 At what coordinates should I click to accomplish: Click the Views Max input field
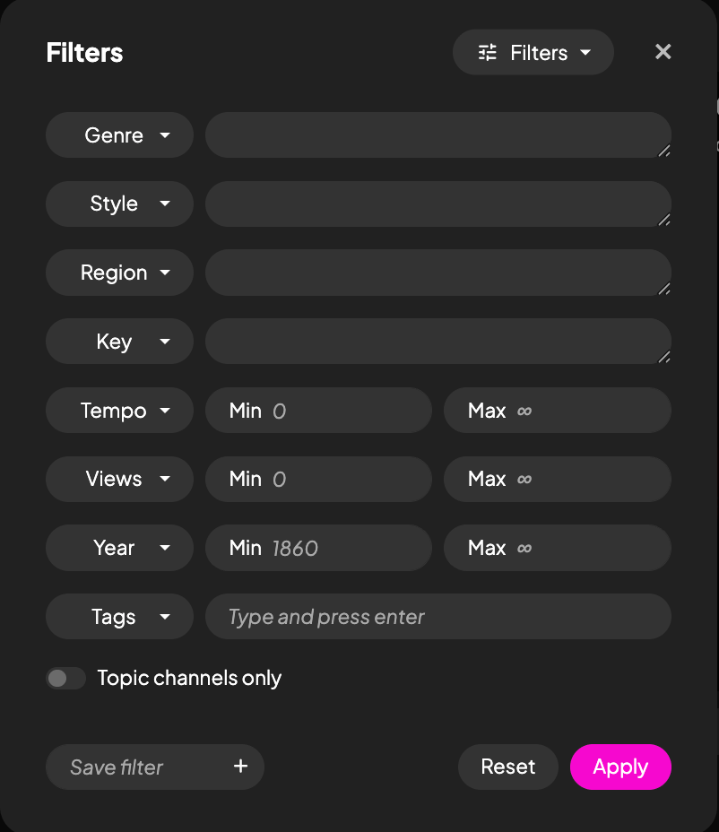pyautogui.click(x=583, y=479)
